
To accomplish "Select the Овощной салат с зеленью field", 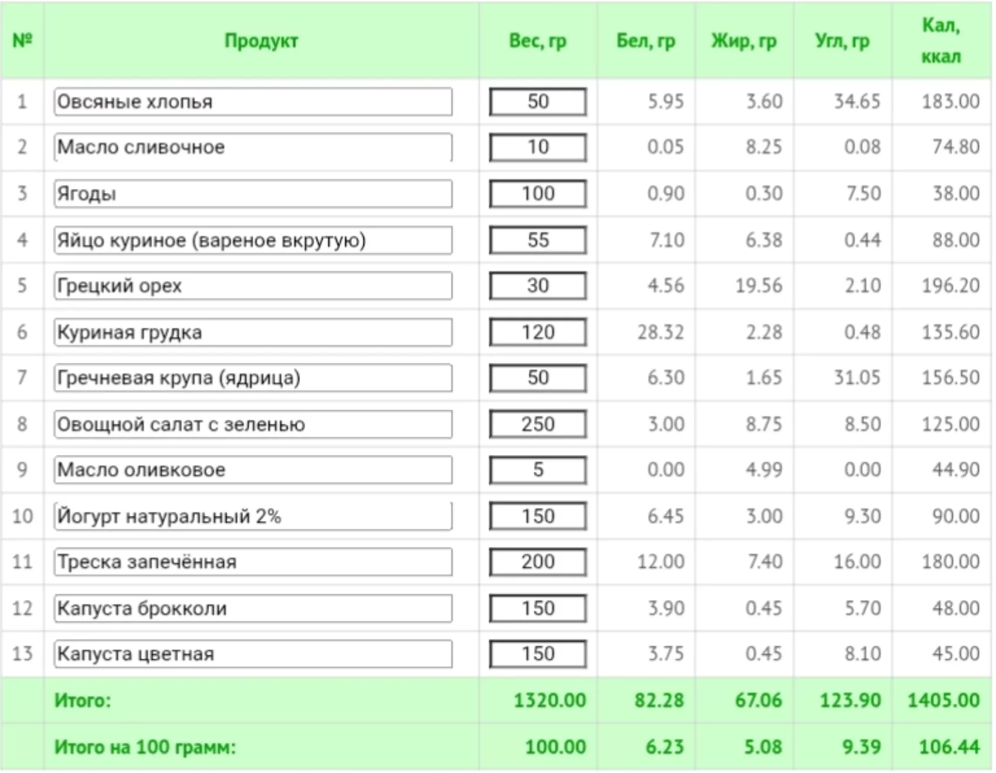I will pos(253,424).
